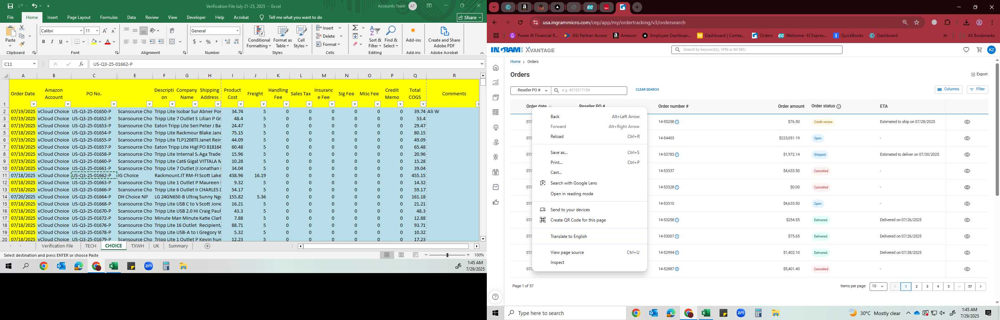This screenshot has height=320, width=1000.
Task: Bookmark this page with the star icon
Action: click(x=917, y=22)
